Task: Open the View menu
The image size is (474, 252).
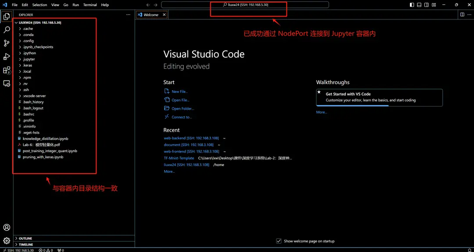Action: [55, 5]
